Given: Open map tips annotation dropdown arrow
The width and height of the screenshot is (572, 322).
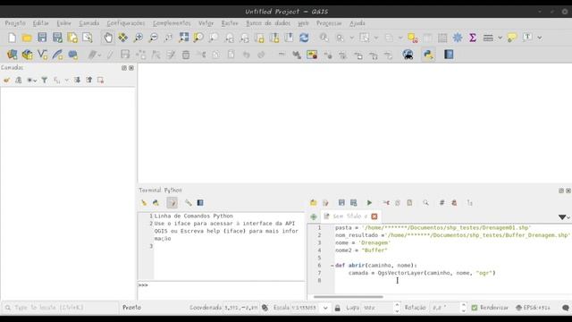Looking at the screenshot, I should tap(500, 38).
